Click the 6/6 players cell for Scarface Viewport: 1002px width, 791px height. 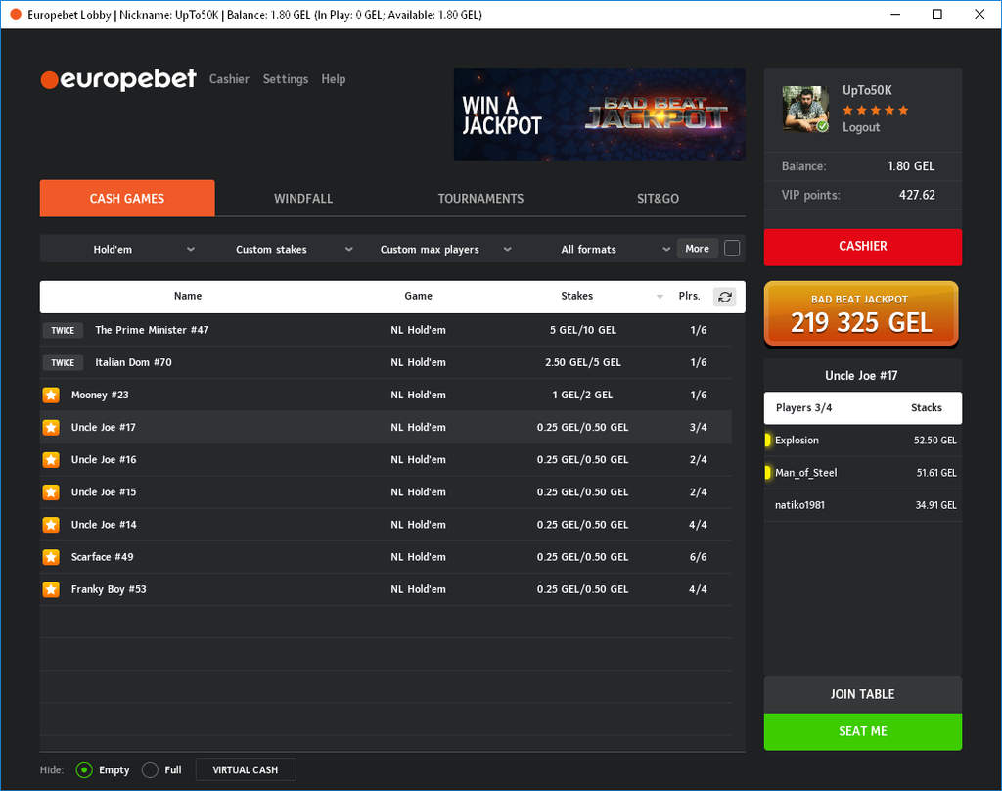[x=698, y=557]
